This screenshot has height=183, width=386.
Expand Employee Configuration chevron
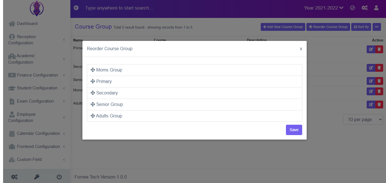64,117
